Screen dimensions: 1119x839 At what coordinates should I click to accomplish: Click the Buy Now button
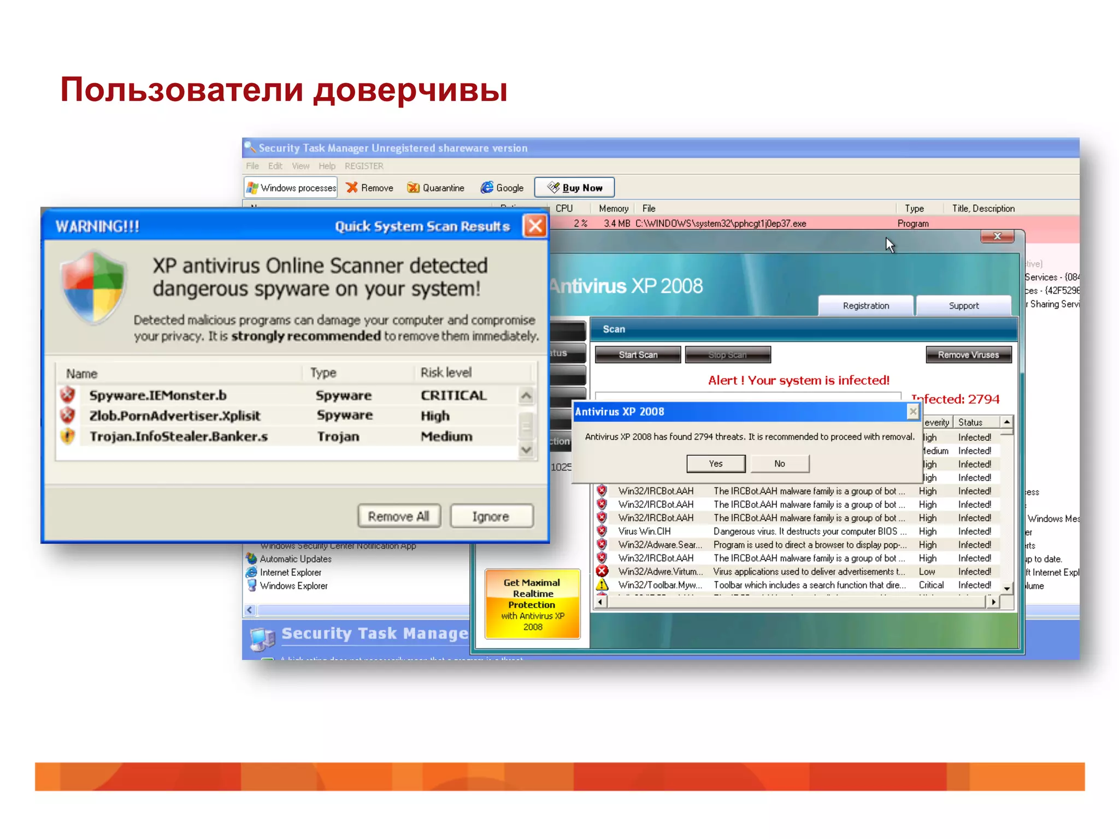[574, 187]
